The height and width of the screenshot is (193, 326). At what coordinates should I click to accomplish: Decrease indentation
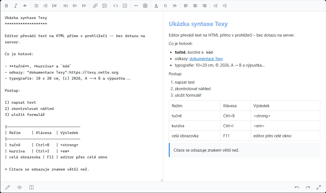225,6
